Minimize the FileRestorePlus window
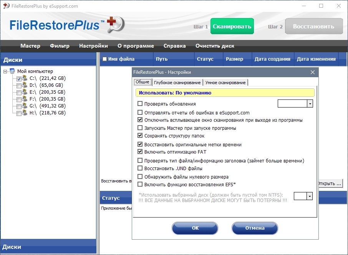348x255 pixels. coord(304,6)
